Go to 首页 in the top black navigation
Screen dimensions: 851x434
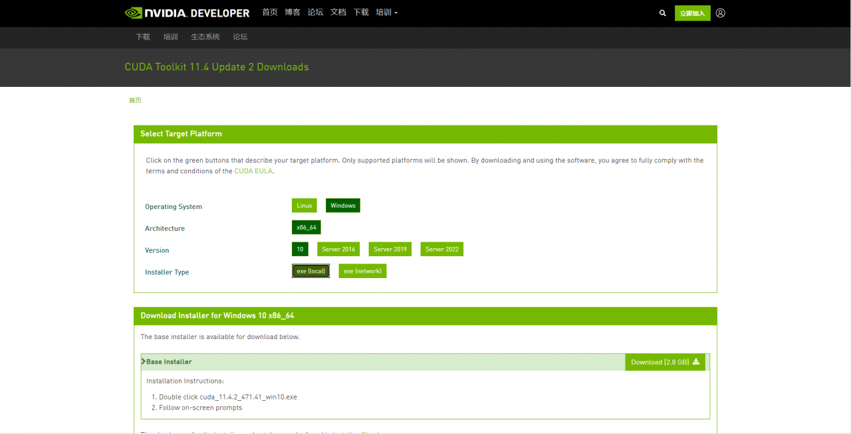(270, 13)
